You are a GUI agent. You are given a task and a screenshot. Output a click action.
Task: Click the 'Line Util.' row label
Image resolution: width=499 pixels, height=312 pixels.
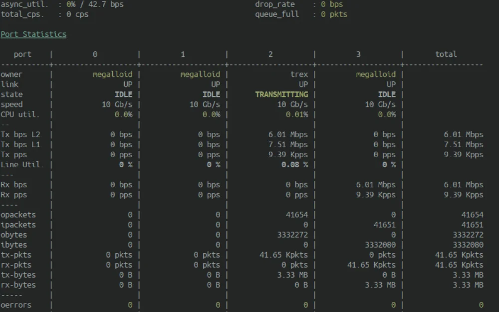pyautogui.click(x=22, y=165)
